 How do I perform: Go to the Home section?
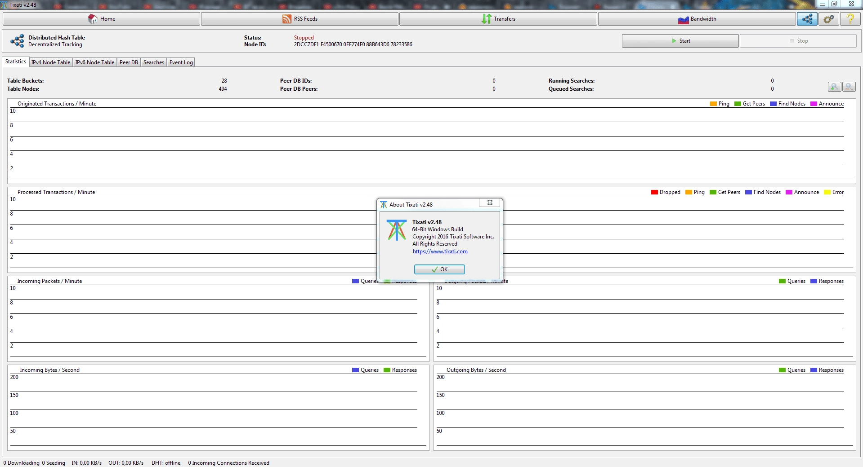point(101,19)
